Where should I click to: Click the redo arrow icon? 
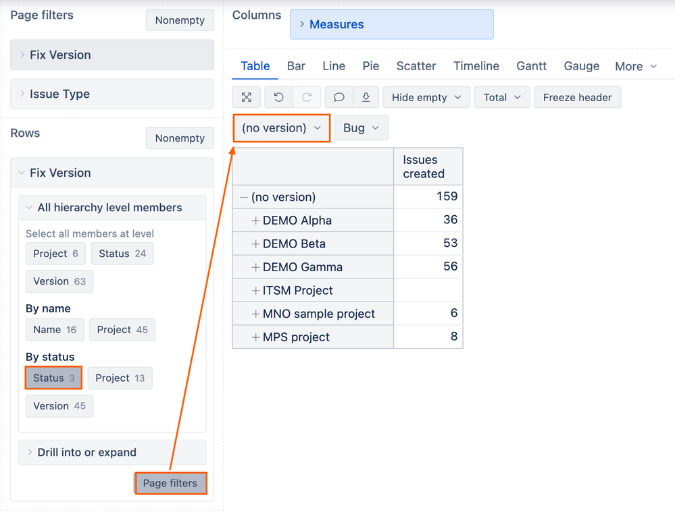coord(307,98)
